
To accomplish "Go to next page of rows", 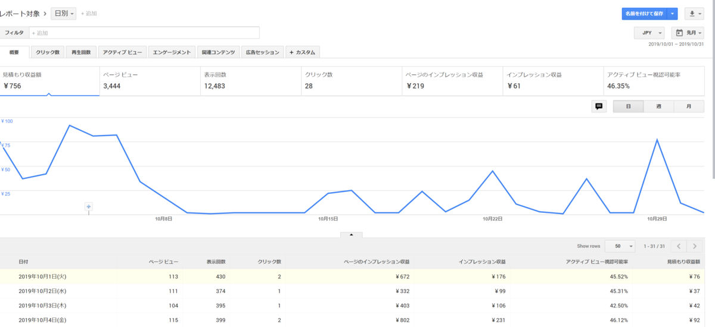I will tap(695, 246).
